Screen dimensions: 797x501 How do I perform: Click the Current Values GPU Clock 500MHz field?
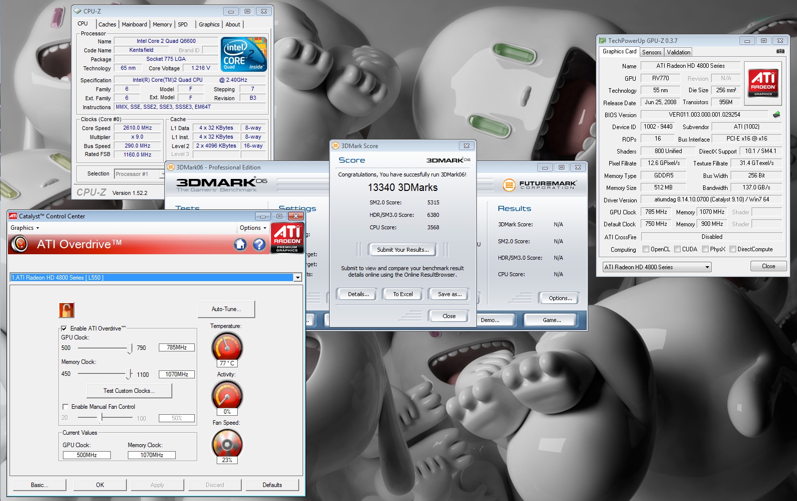pyautogui.click(x=87, y=455)
